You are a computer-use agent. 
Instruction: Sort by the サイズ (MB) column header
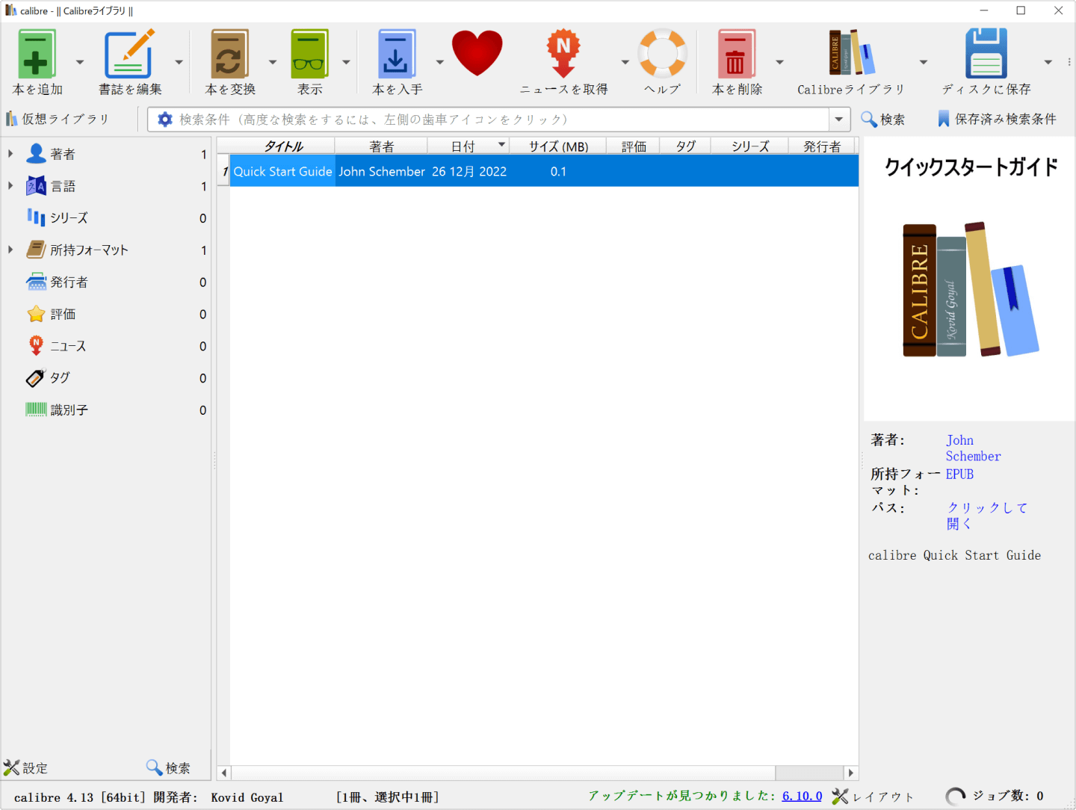click(558, 146)
